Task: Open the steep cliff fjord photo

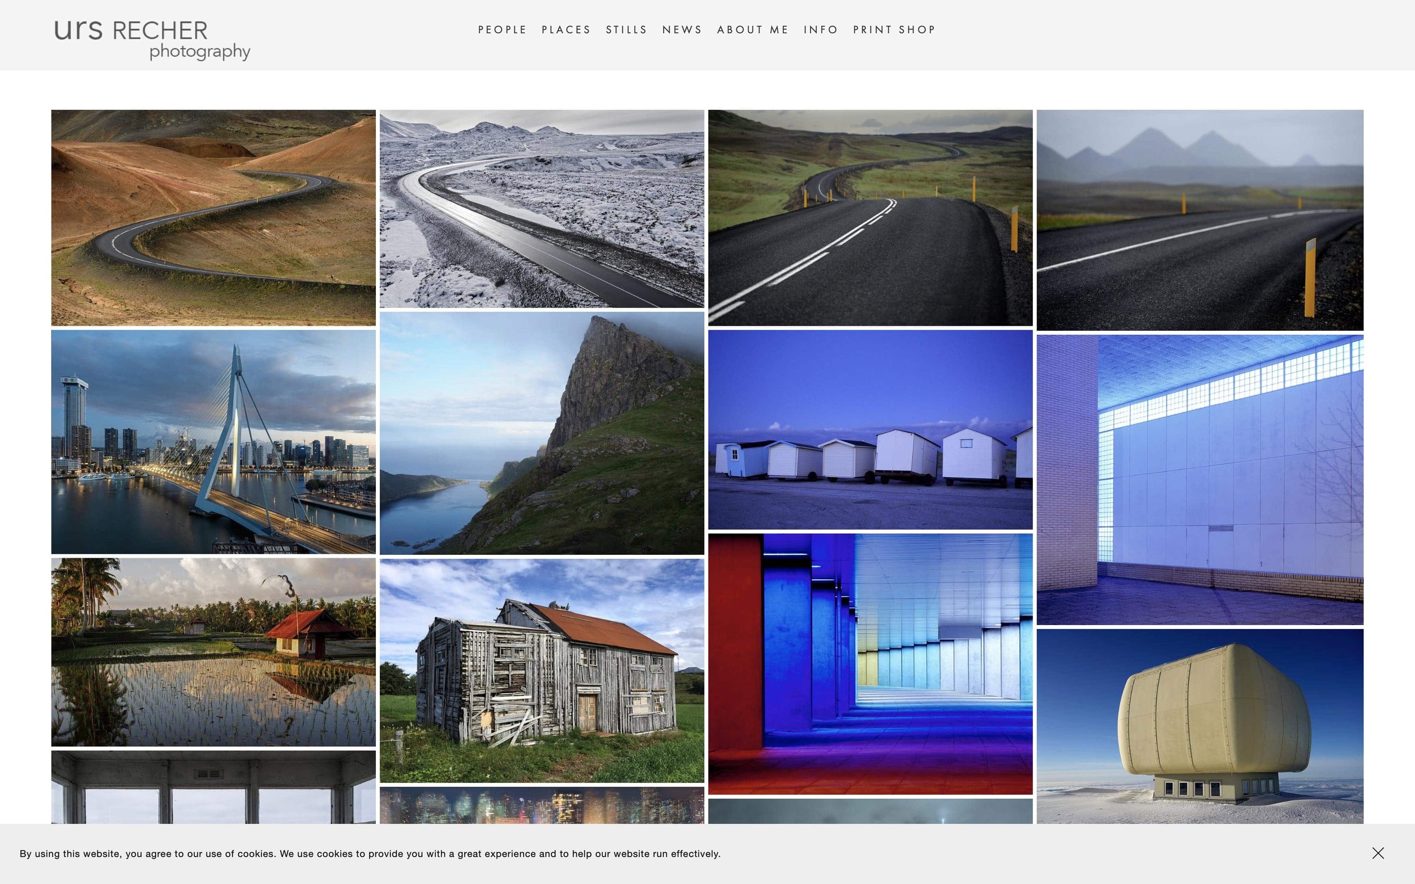Action: pyautogui.click(x=542, y=433)
